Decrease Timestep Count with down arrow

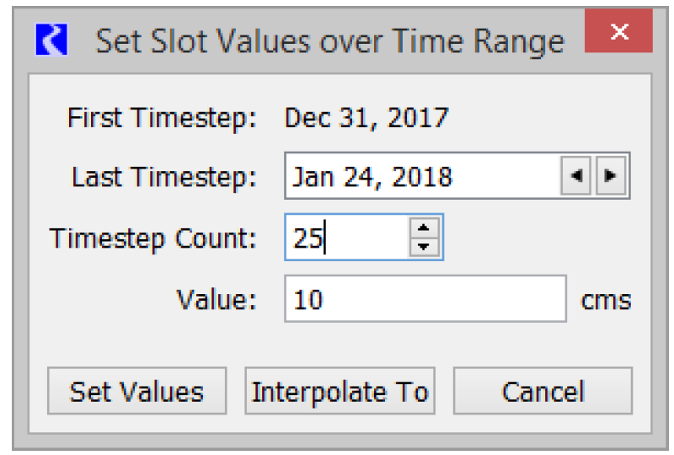coord(425,249)
